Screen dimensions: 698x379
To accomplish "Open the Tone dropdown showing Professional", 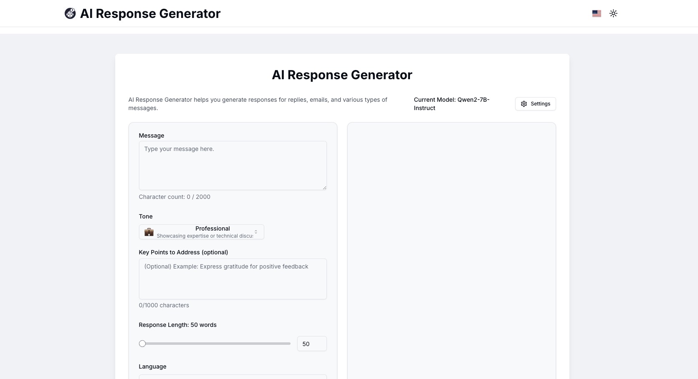I will (x=201, y=232).
